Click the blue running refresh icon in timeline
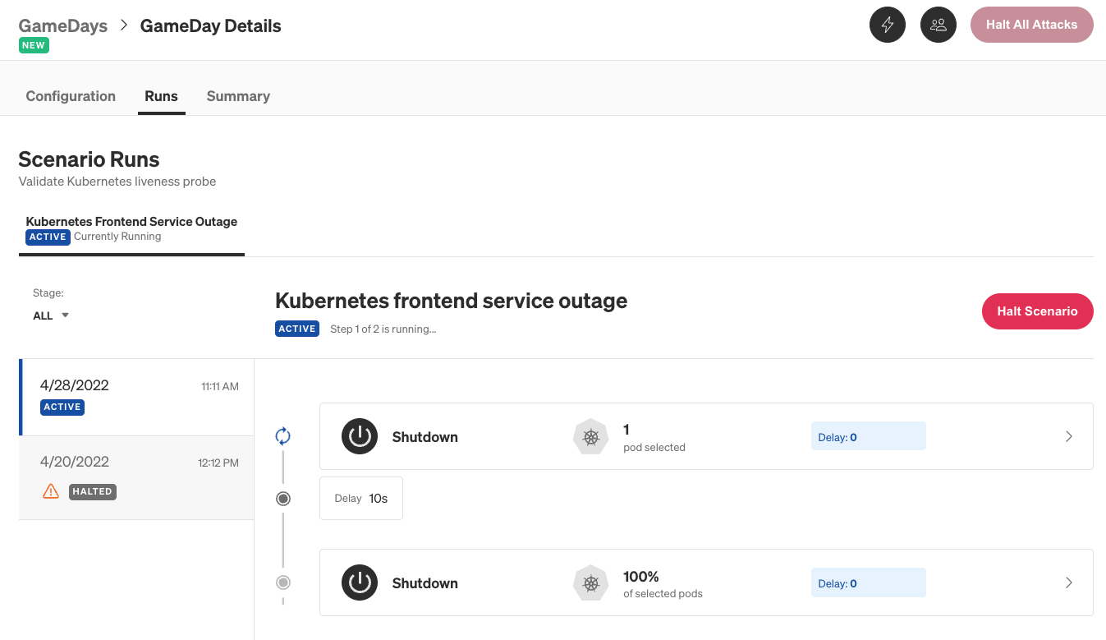The image size is (1106, 640). (283, 435)
